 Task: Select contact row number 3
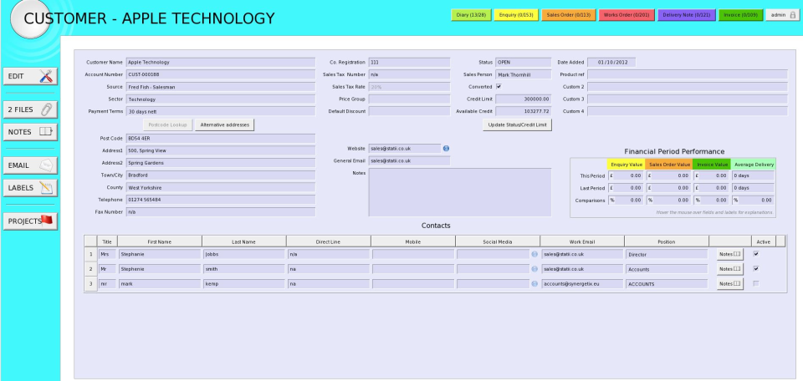91,284
